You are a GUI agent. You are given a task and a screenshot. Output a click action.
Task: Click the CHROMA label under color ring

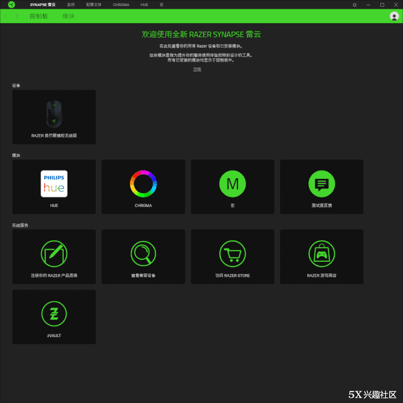[143, 205]
